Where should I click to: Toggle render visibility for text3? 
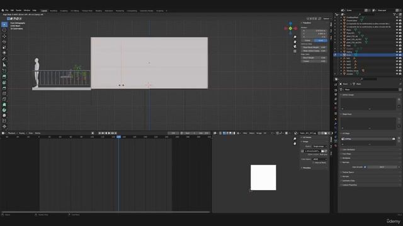pos(400,68)
